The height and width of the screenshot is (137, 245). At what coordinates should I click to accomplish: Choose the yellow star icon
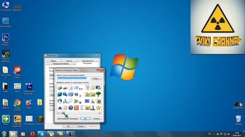coord(98,108)
